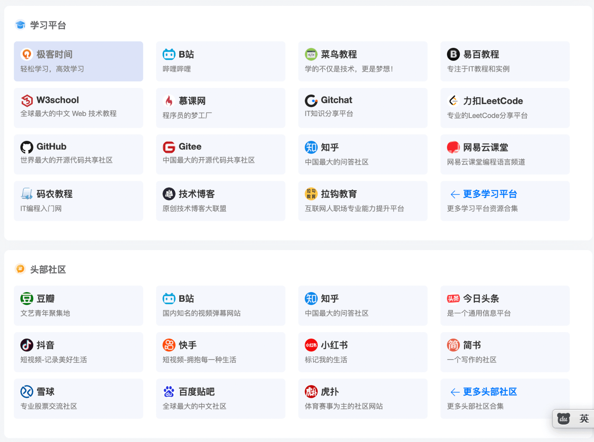The image size is (594, 442).
Task: Click the 菜鸟教程 green code icon
Action: pyautogui.click(x=311, y=54)
